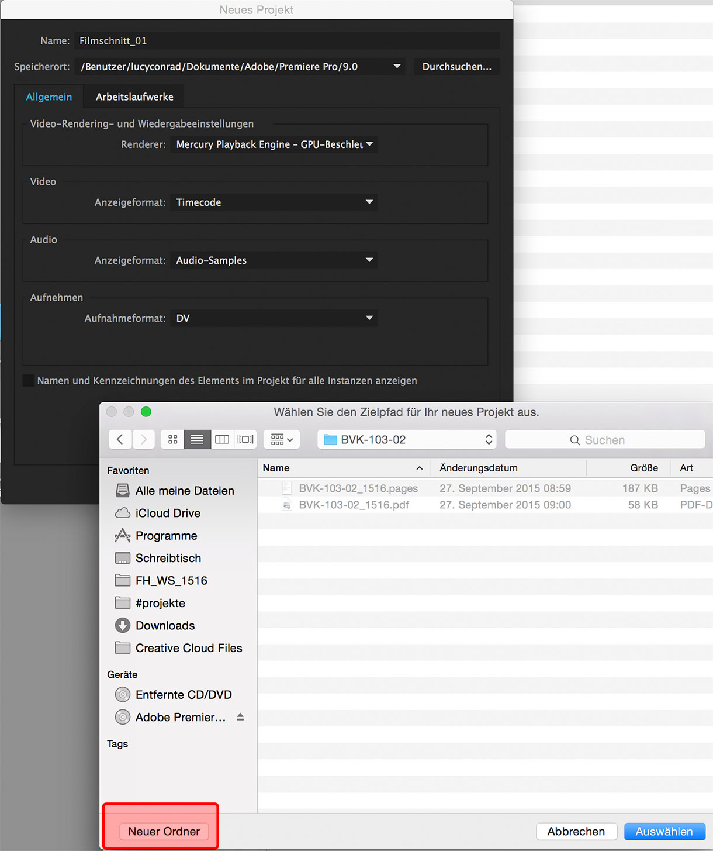Select Entfernte CD/DVD device
Screen dimensions: 713x851
tap(175, 695)
